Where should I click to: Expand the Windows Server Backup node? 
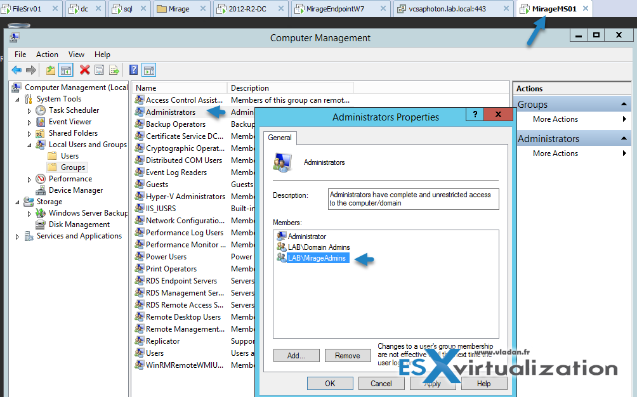29,214
